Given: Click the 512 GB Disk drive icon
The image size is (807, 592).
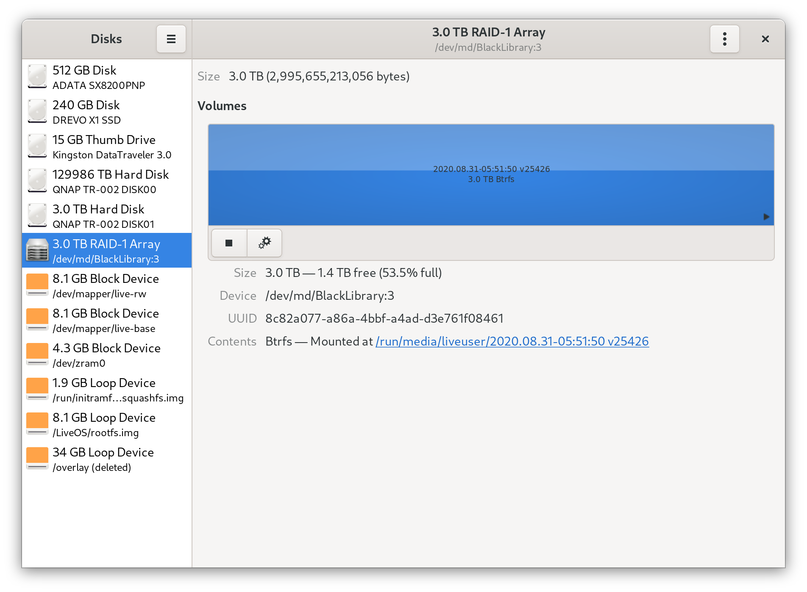Looking at the screenshot, I should click(37, 77).
